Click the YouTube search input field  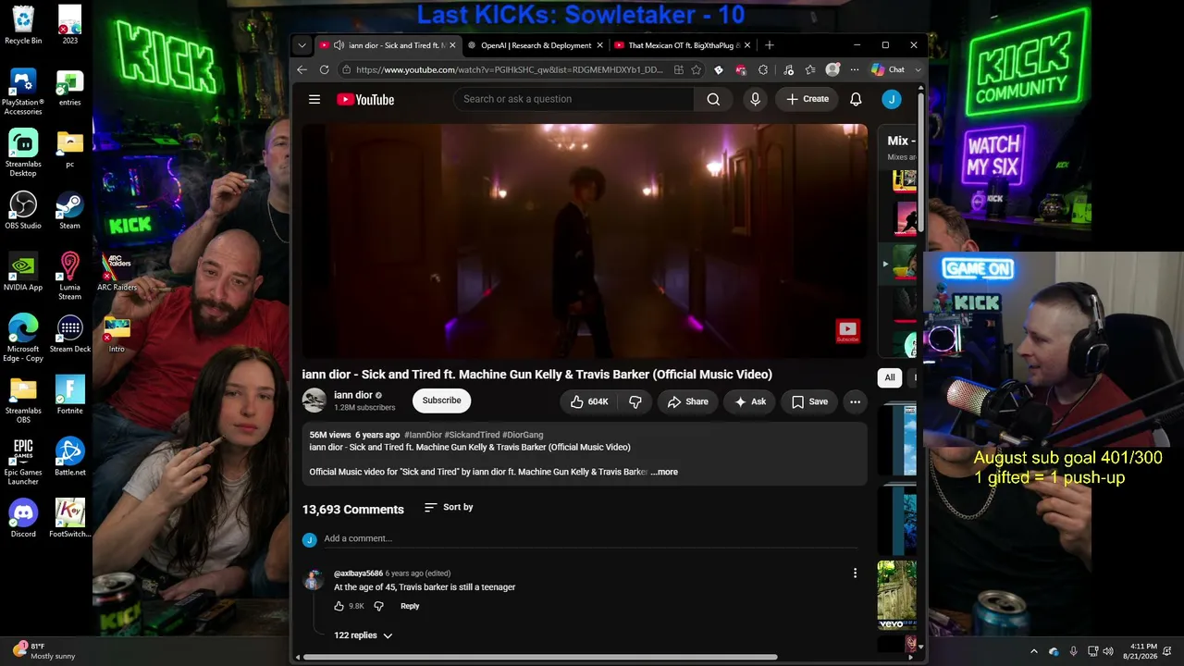(x=574, y=99)
